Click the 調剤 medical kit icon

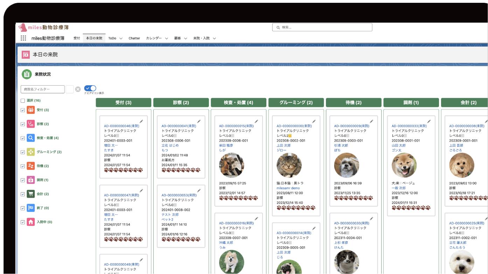(x=31, y=180)
